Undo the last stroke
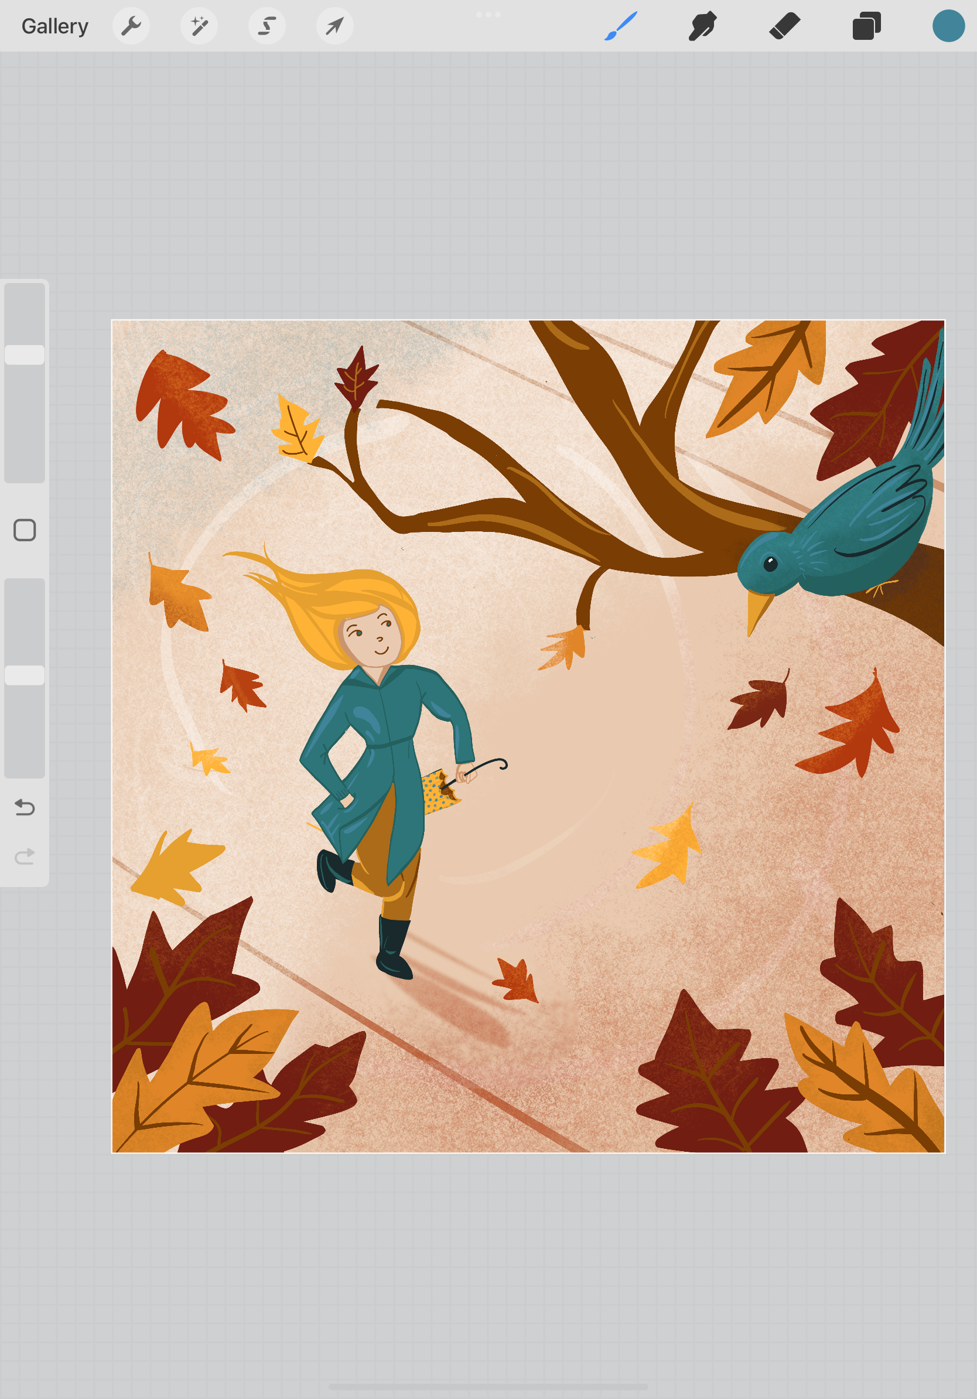 (25, 807)
